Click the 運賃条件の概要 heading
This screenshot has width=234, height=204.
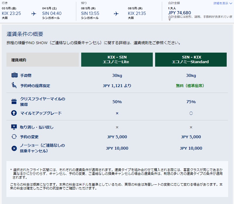tap(25, 34)
